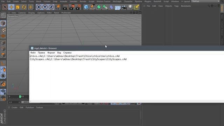Open the spline Pen tool

pos(92,7)
